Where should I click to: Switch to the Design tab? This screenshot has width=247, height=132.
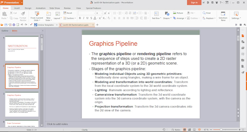(x=28, y=8)
